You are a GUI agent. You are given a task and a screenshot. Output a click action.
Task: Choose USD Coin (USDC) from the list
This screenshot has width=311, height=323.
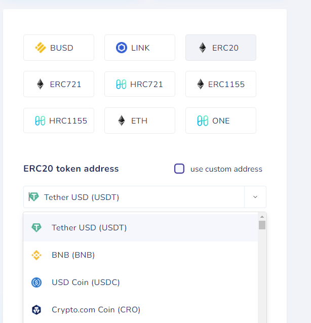click(86, 282)
